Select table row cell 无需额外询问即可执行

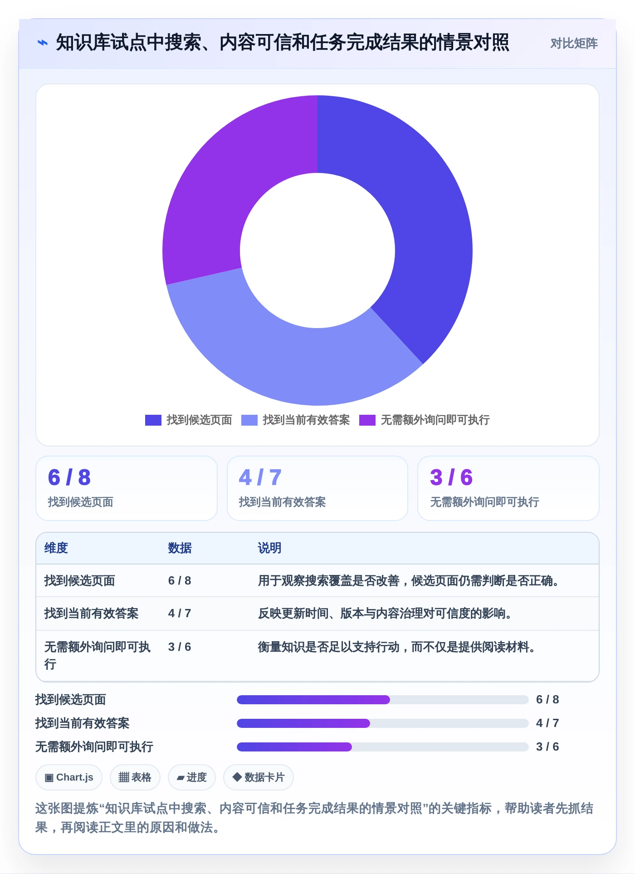coord(98,655)
